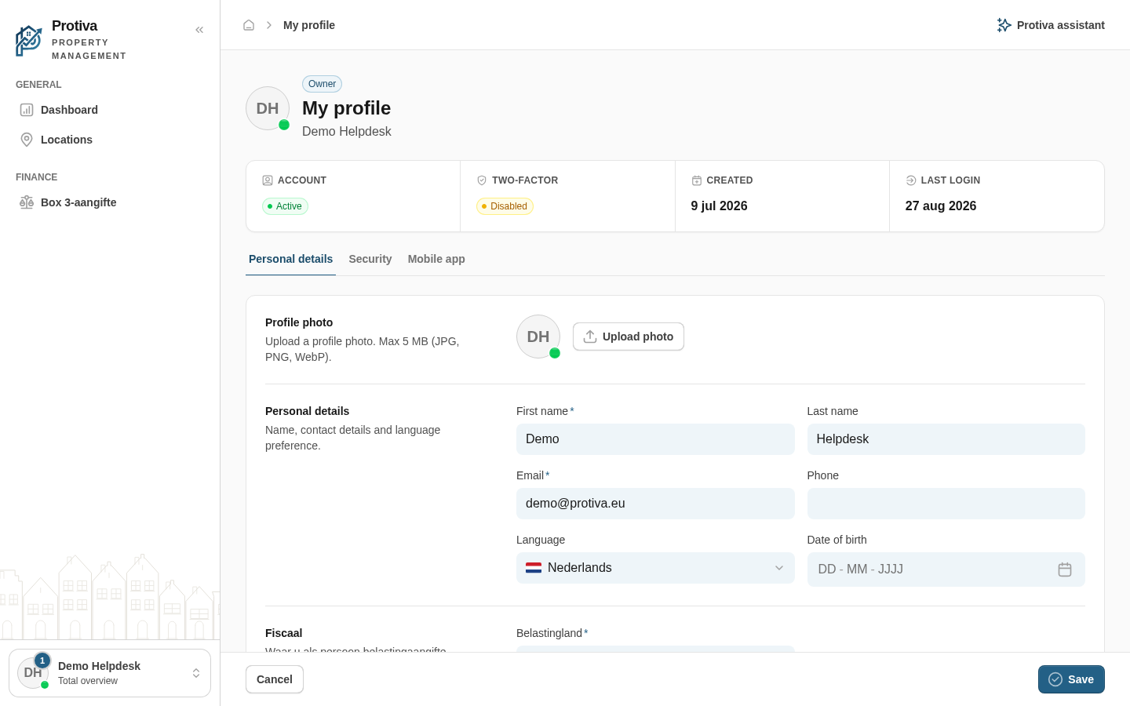Open the Protiva assistant sparkle icon
Screen dimensions: 1130x706
coord(1004,25)
